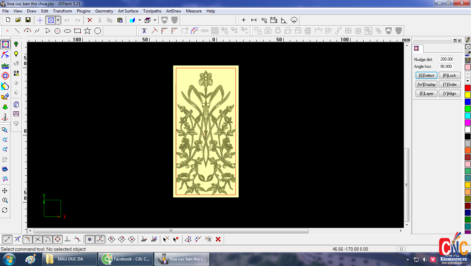Click the pan (four-arrow) view tool
471x266 pixels.
click(5, 191)
